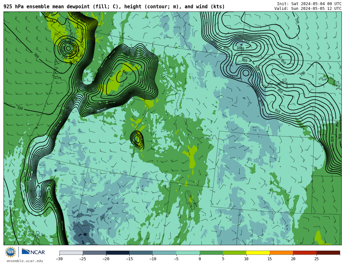This screenshot has width=345, height=265.
Task: Click the 0 colorbar label
Action: [x=200, y=259]
